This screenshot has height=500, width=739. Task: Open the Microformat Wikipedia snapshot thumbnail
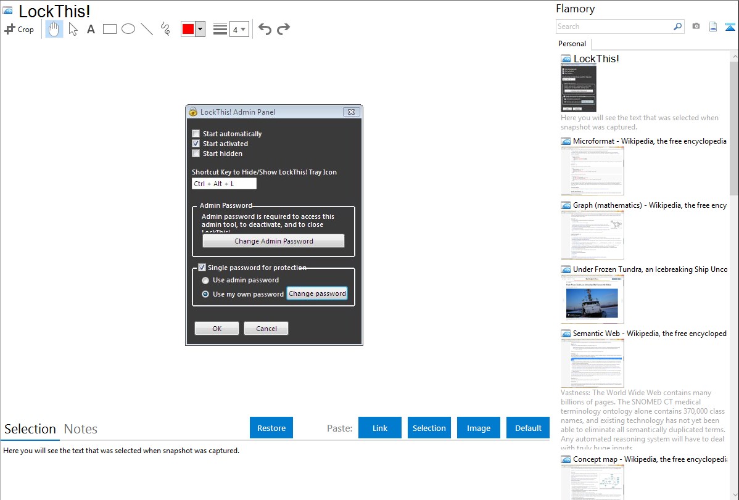point(592,171)
